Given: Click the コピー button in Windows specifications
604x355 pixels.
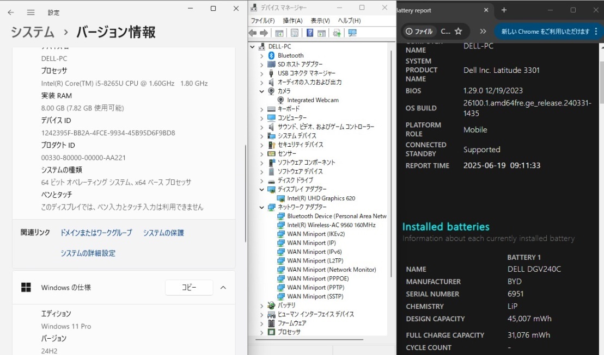Looking at the screenshot, I should pos(188,287).
